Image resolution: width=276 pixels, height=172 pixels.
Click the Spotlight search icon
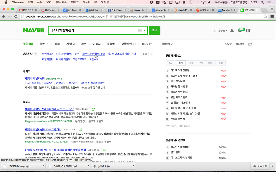(262, 2)
